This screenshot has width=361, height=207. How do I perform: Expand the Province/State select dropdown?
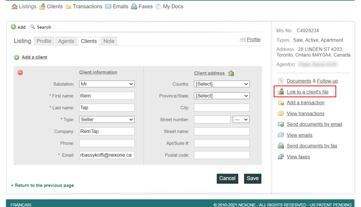(x=221, y=96)
